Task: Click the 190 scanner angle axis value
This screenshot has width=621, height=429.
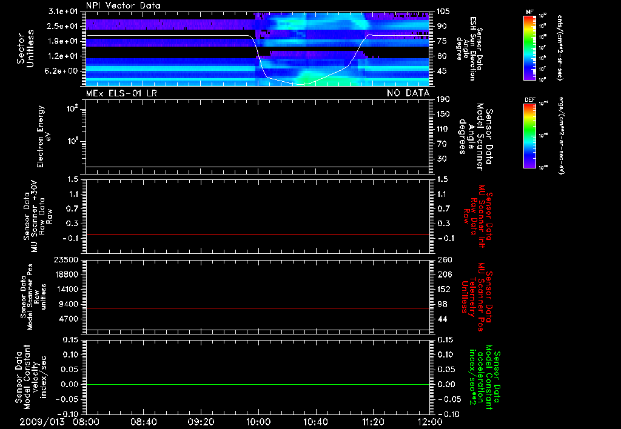Action: click(443, 99)
